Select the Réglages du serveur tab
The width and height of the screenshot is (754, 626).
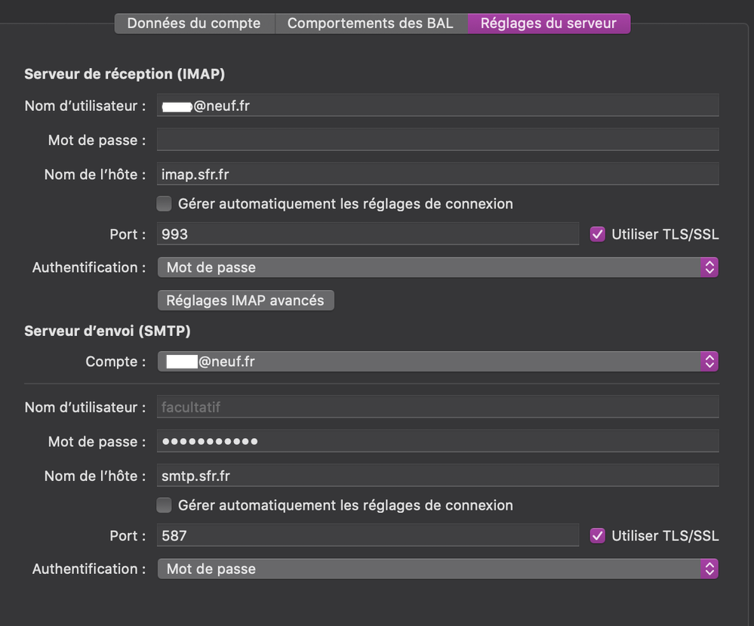pos(549,23)
